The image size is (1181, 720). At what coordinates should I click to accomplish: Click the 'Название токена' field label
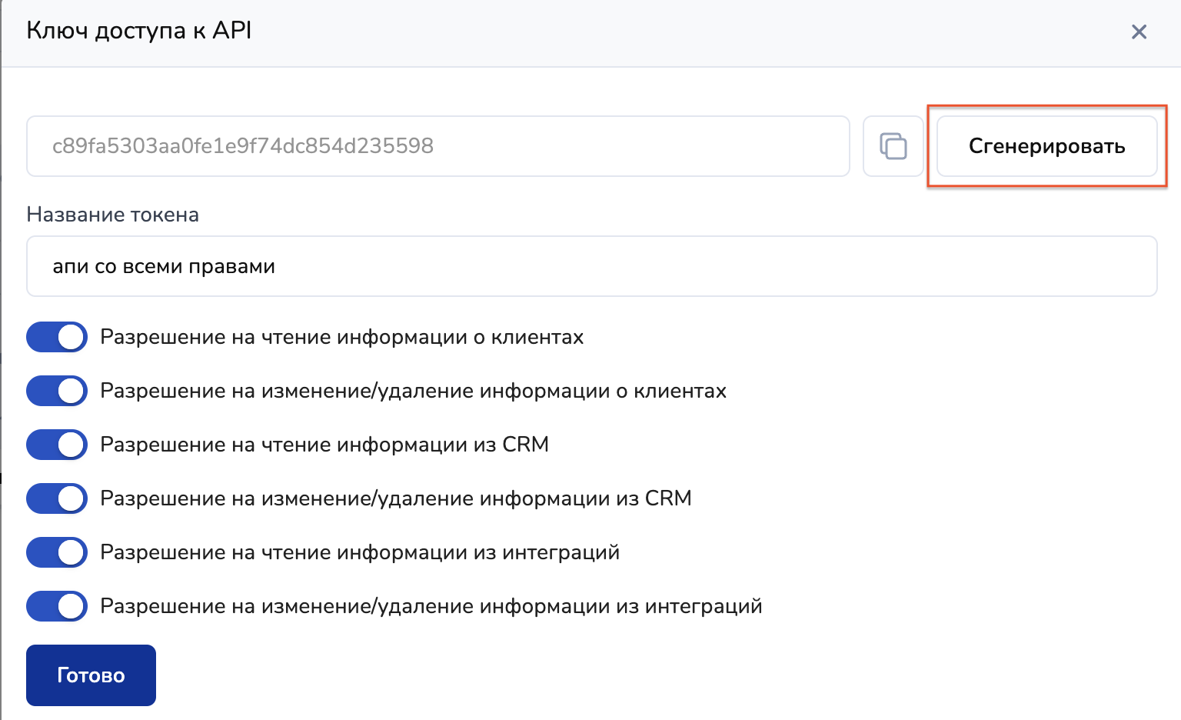coord(112,215)
